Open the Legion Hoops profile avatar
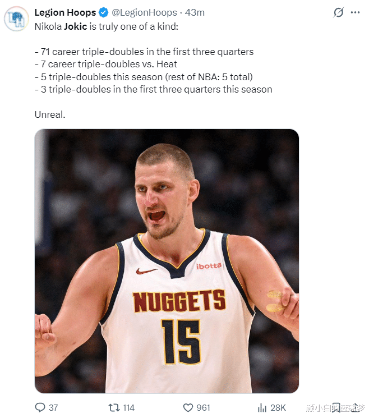This screenshot has width=369, height=418. point(17,20)
